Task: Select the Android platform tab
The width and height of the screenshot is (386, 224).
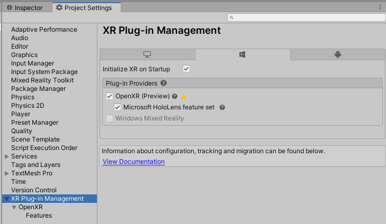Action: coord(338,54)
